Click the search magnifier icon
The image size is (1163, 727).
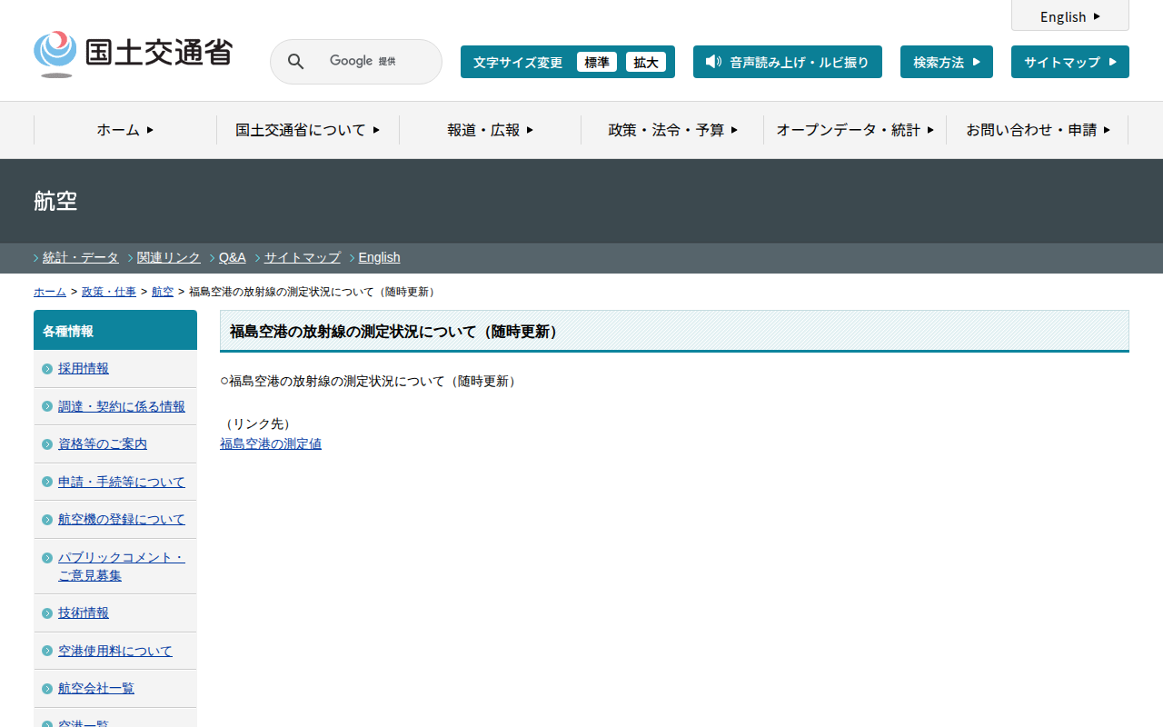295,62
